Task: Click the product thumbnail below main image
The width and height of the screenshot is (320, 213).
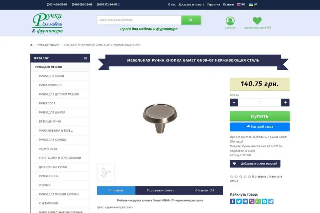Action: point(106,173)
